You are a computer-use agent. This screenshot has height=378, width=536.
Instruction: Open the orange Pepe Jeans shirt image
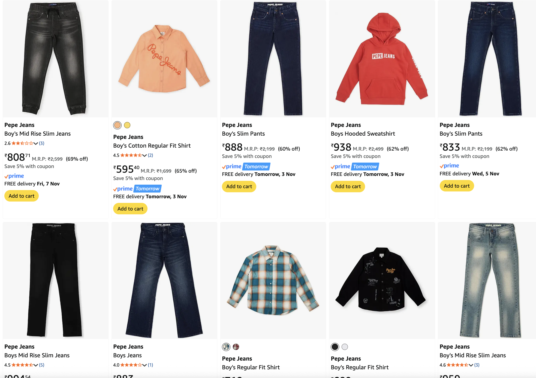[164, 59]
